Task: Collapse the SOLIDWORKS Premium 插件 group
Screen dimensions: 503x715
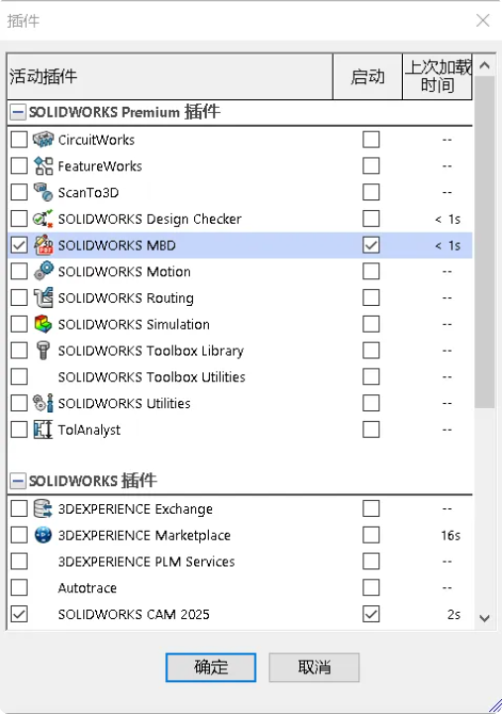Action: coord(18,112)
